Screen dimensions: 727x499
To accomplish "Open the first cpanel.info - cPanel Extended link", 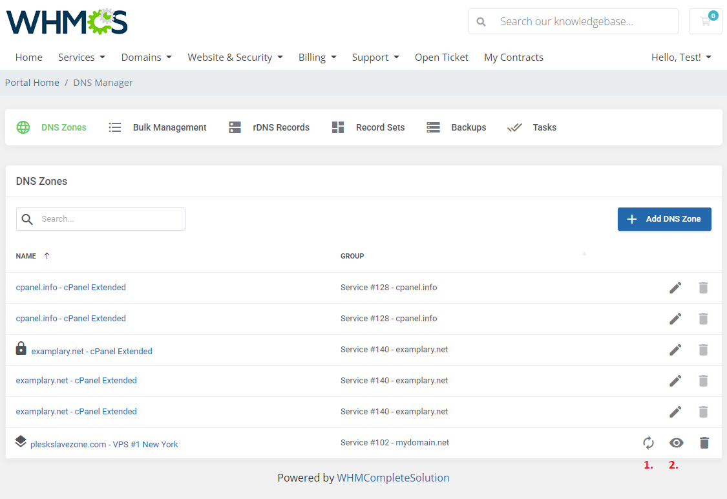I will tap(71, 288).
